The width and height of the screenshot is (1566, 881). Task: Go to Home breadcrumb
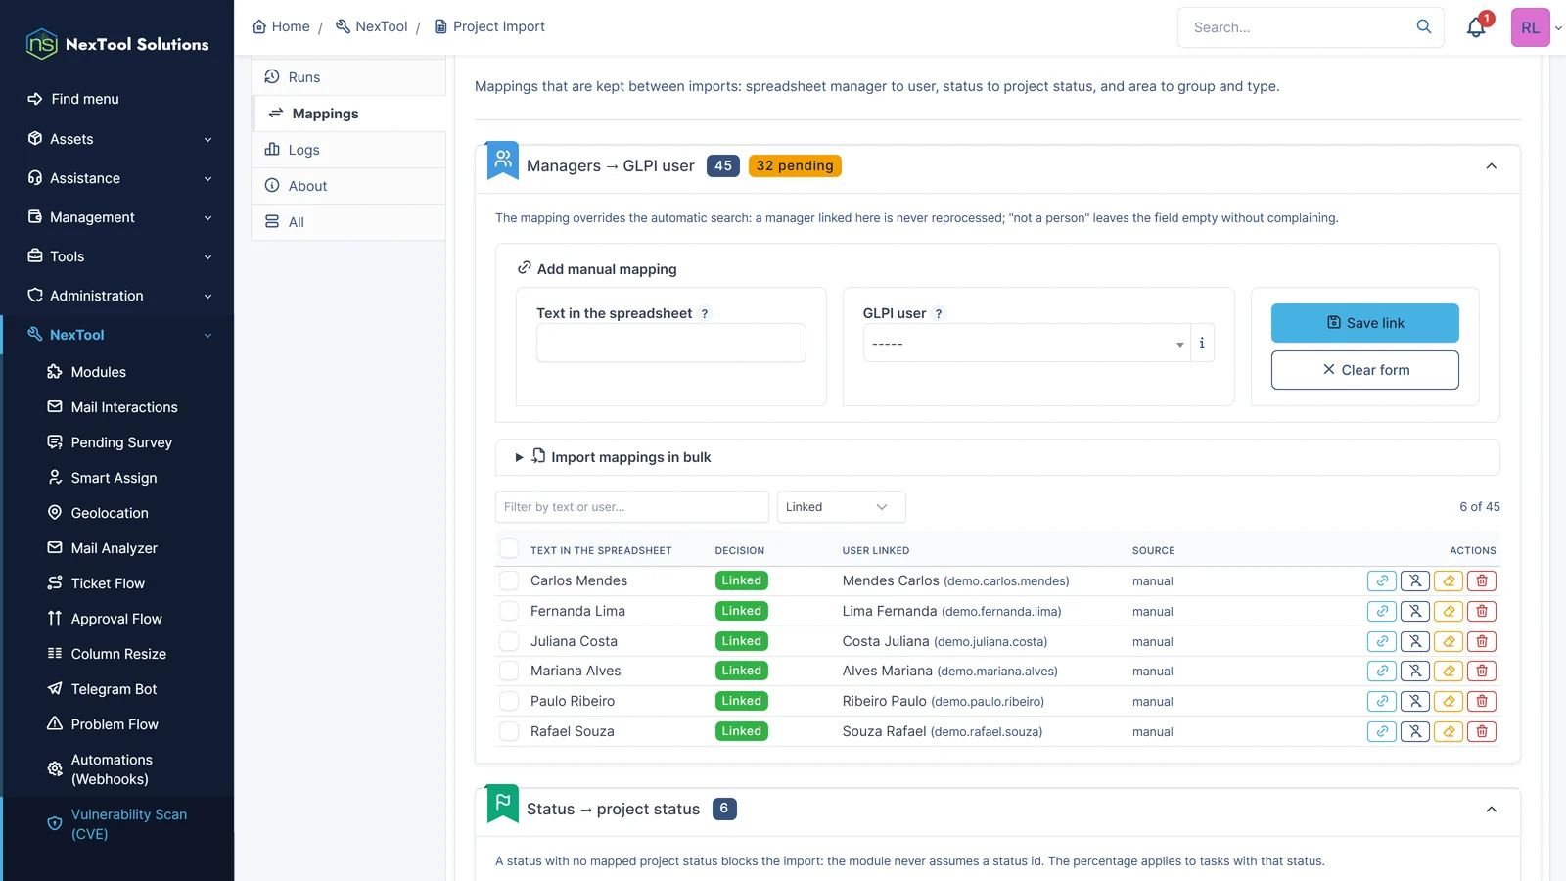[281, 26]
